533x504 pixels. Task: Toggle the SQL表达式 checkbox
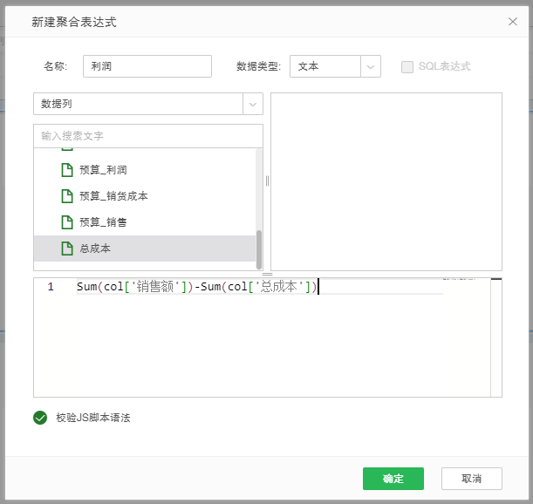tap(407, 67)
